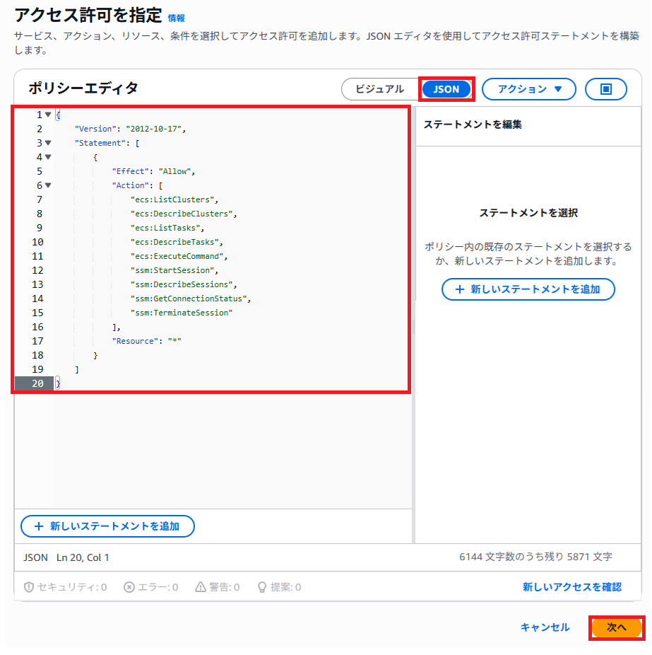Screen dimensions: 652x655
Task: Add new statement from bottom-left button
Action: pos(107,526)
